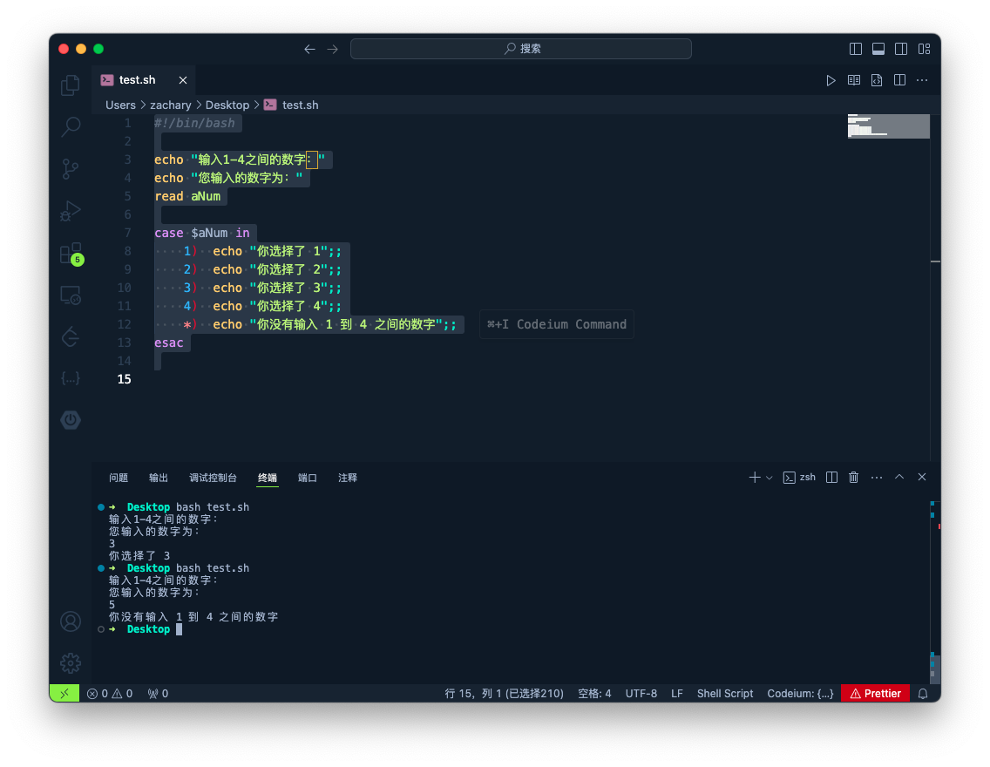Open the Explorer view in activity bar
The height and width of the screenshot is (767, 990).
[70, 85]
